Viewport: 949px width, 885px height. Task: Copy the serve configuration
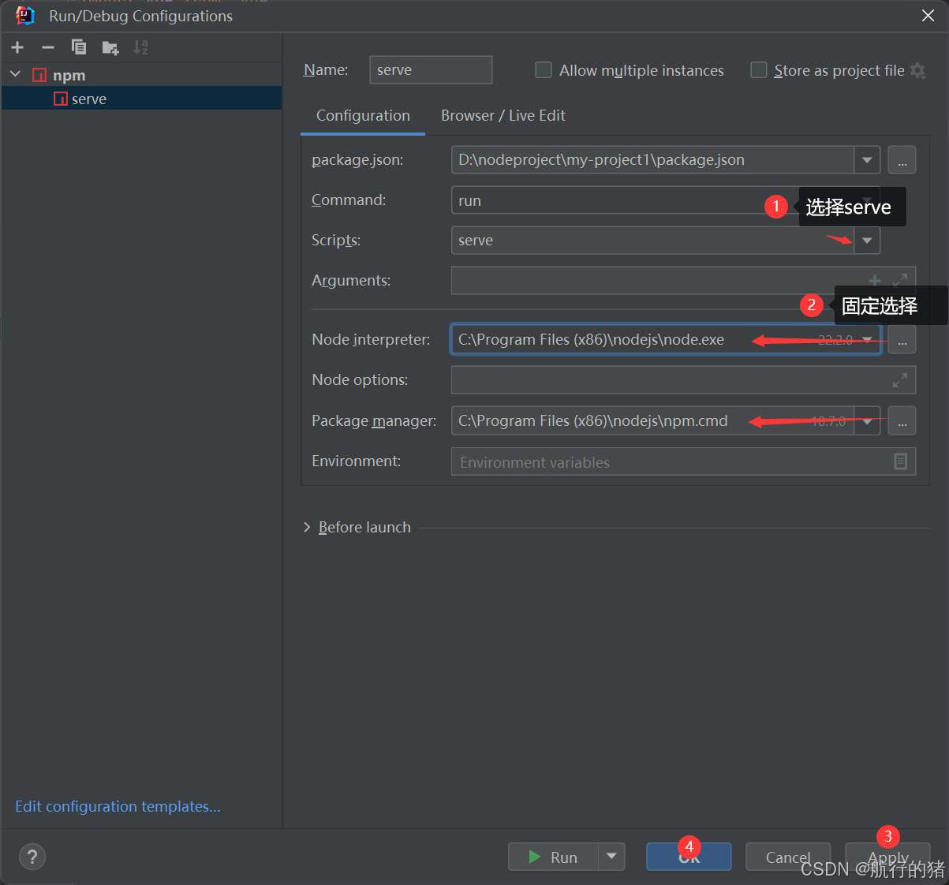(79, 47)
